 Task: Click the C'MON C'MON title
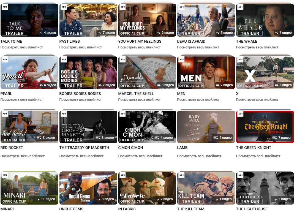(x=131, y=148)
